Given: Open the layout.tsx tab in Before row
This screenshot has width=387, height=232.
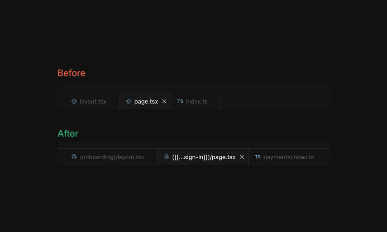Looking at the screenshot, I should pos(92,101).
